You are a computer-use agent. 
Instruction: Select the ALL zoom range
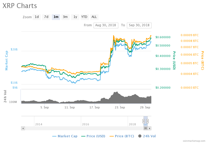click(x=94, y=17)
